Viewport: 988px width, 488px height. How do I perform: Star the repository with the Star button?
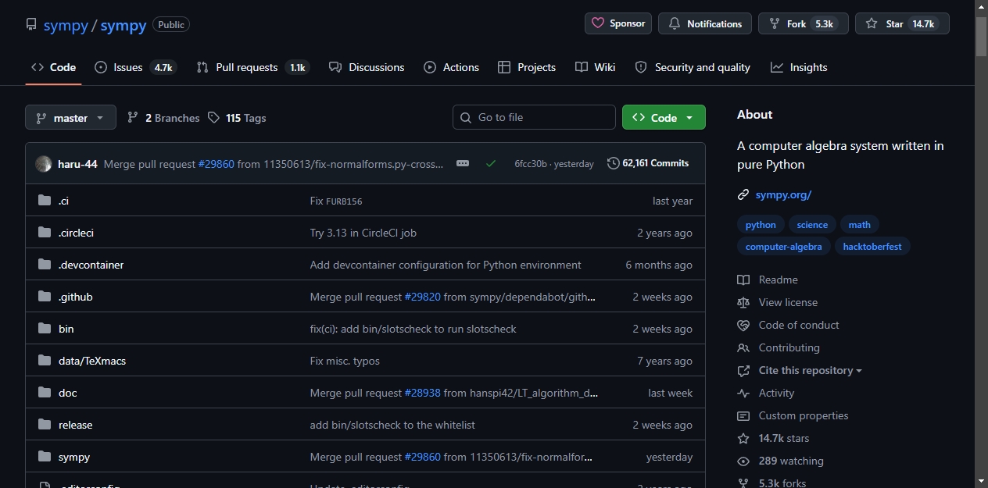click(x=902, y=23)
